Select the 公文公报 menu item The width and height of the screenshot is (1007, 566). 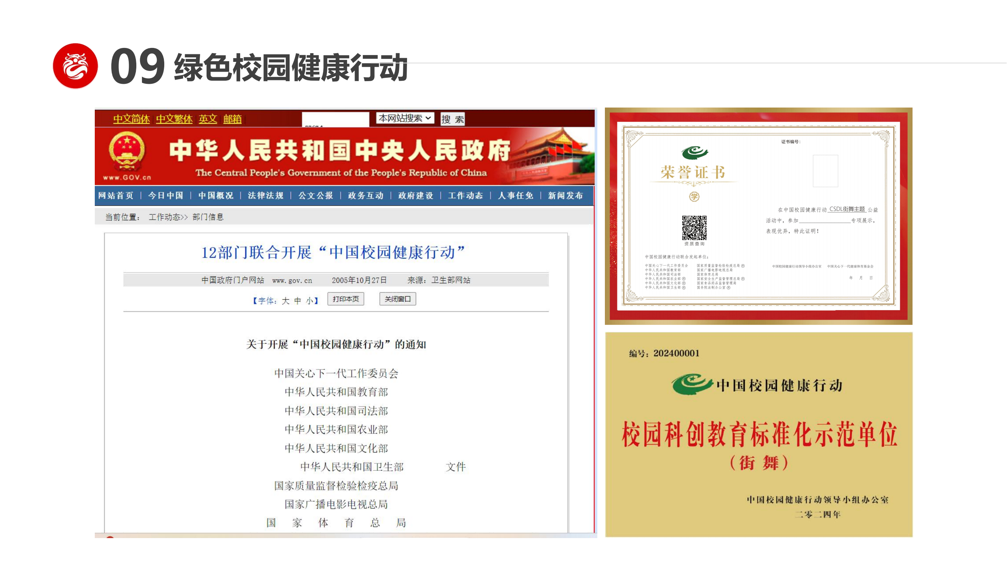coord(316,195)
